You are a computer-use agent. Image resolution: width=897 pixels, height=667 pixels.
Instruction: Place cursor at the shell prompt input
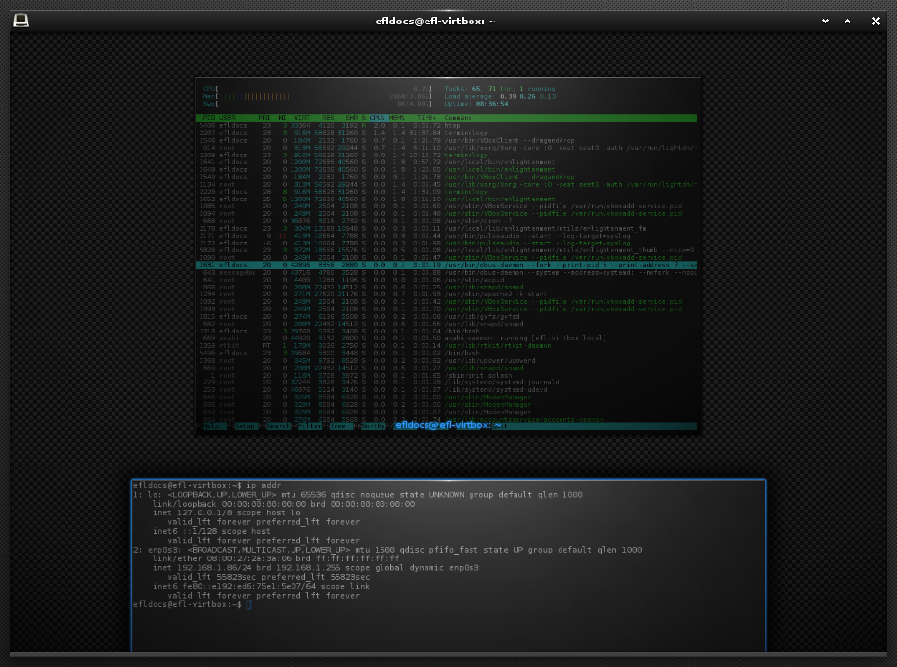pos(248,604)
